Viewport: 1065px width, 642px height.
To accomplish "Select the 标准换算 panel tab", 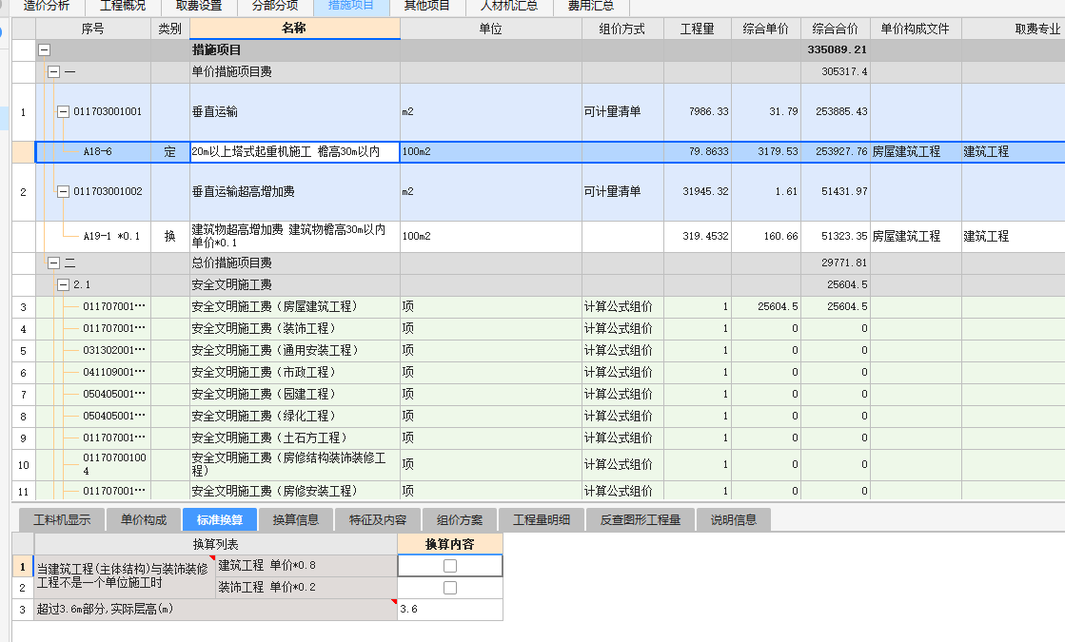I will click(x=220, y=520).
